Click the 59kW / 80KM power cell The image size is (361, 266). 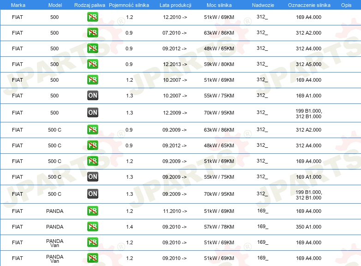[x=219, y=64]
